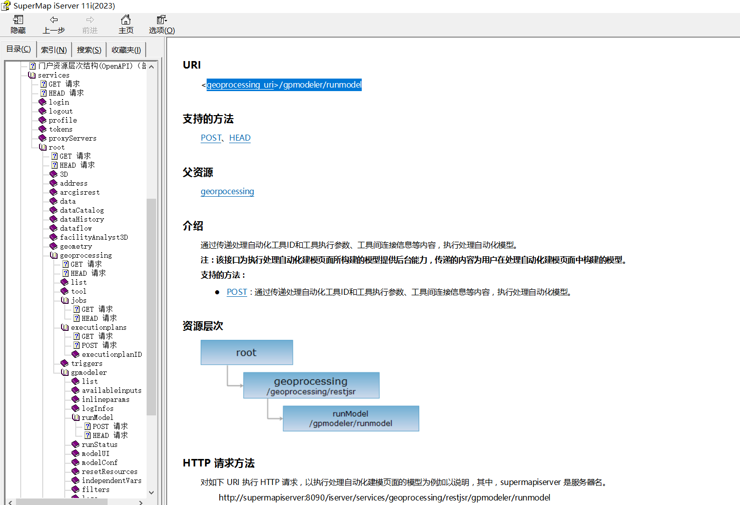Click the open book icon beside jobs
Image resolution: width=740 pixels, height=505 pixels.
click(x=65, y=300)
